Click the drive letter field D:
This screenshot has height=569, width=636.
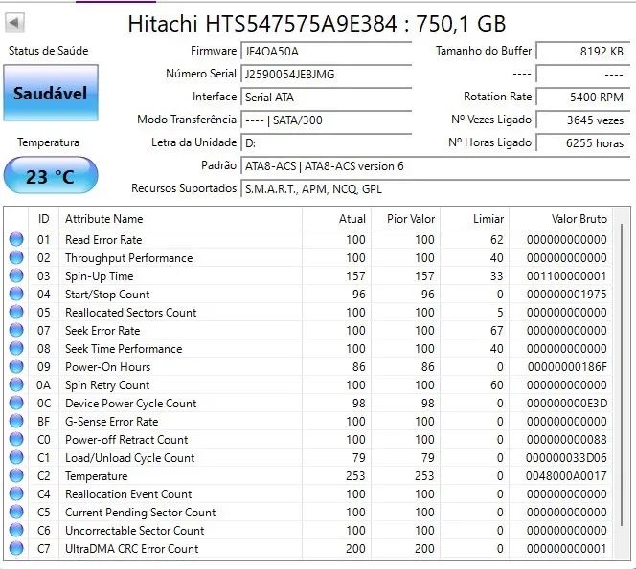tap(326, 143)
